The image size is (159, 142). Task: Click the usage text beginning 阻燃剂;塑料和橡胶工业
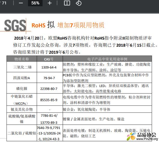coord(107,67)
